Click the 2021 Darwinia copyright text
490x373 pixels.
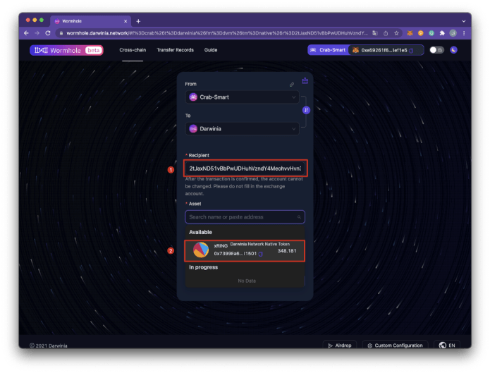tap(49, 346)
